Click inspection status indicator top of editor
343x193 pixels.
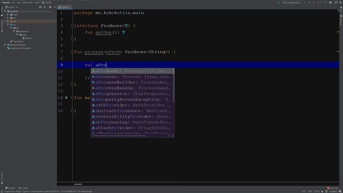(338, 11)
